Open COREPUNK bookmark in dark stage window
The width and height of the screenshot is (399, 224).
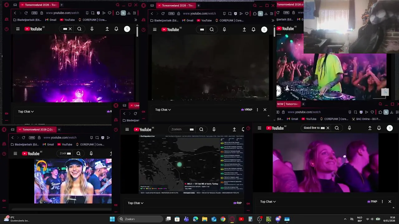[x=229, y=21]
